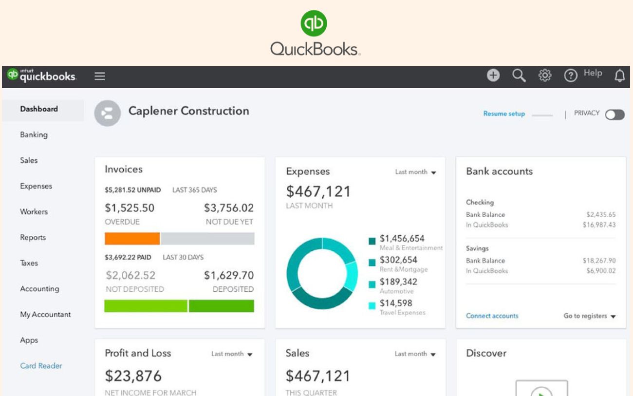
Task: Click the Help question mark icon
Action: 570,75
